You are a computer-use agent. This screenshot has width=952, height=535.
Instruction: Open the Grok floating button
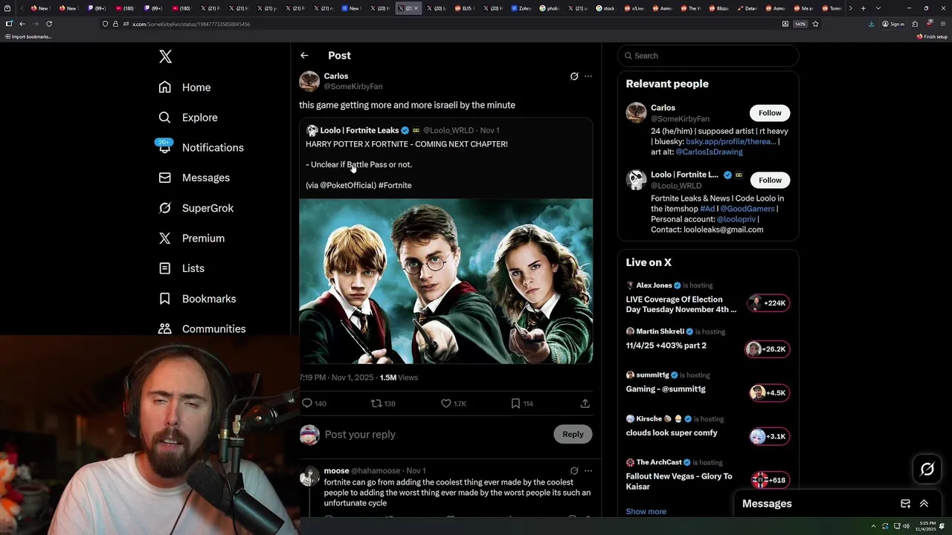click(927, 469)
